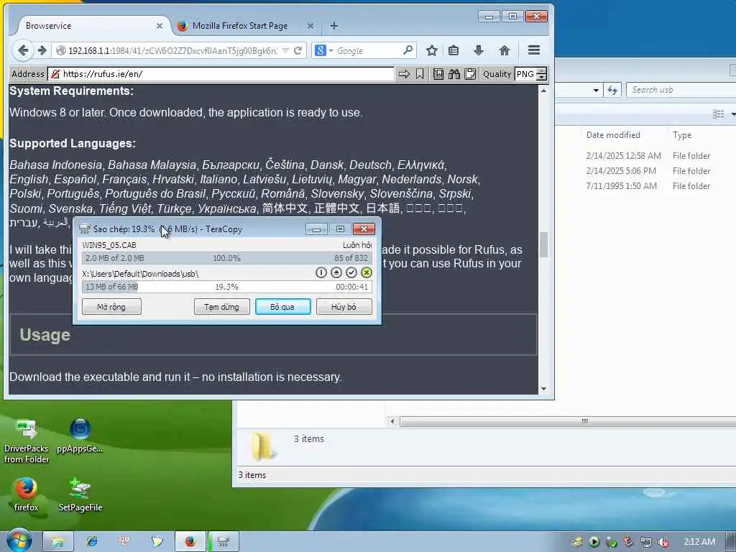
Task: Open SetPageFile desktop icon
Action: pyautogui.click(x=80, y=494)
